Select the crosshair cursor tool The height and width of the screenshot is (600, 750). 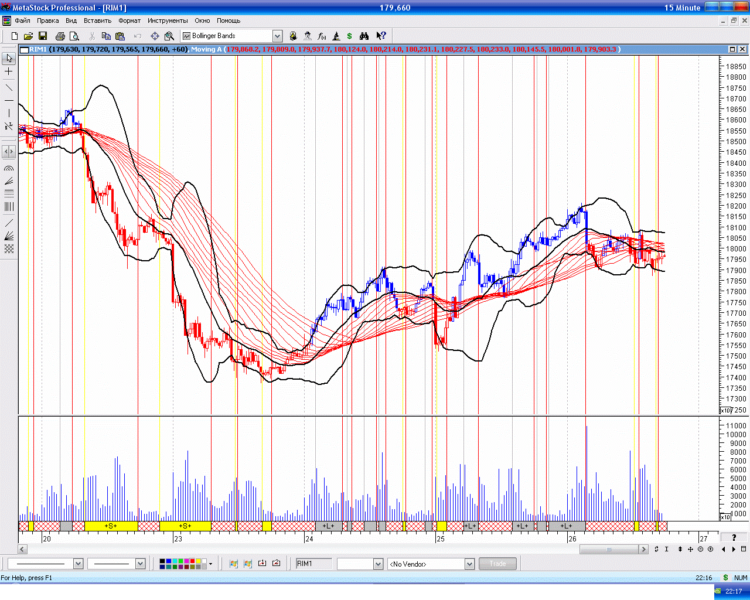click(9, 71)
